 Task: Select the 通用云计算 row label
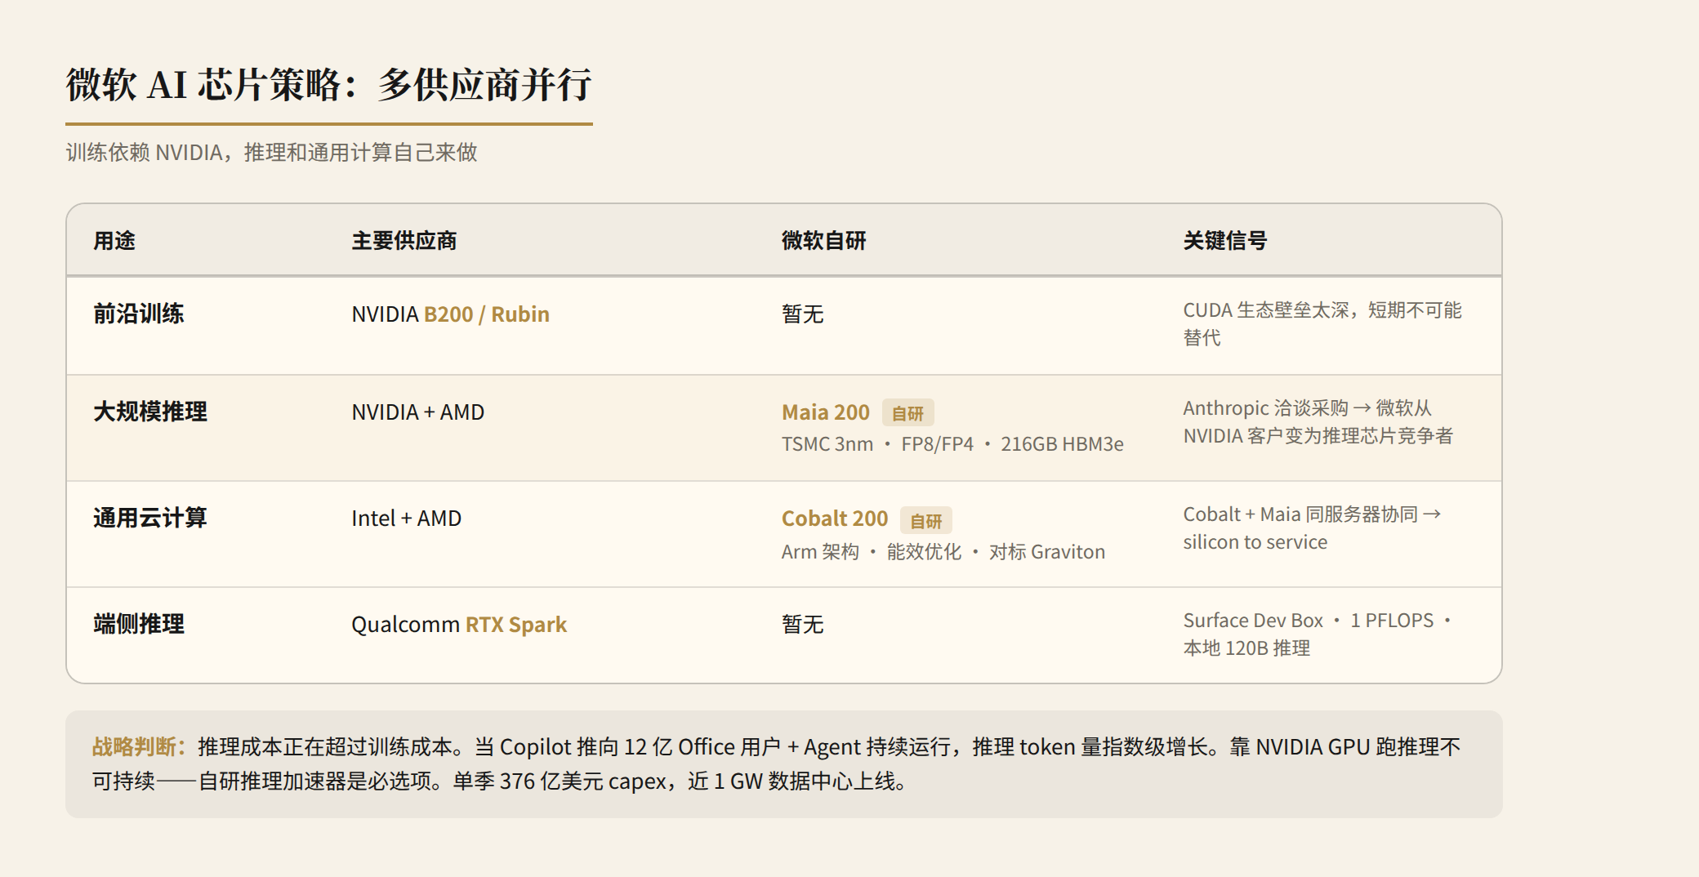(150, 518)
